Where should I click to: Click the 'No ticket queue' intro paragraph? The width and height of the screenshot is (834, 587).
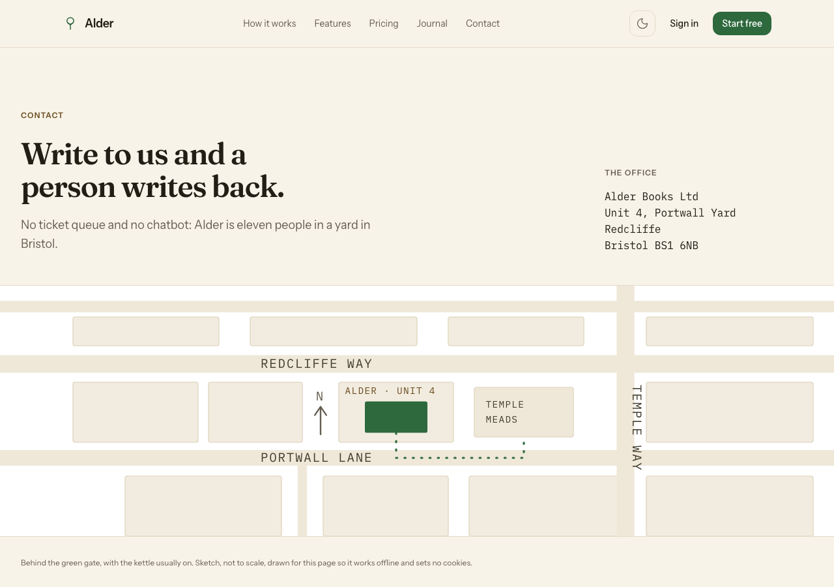195,234
